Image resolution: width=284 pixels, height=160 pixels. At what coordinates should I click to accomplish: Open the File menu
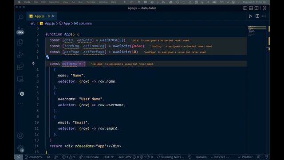[36, 2]
